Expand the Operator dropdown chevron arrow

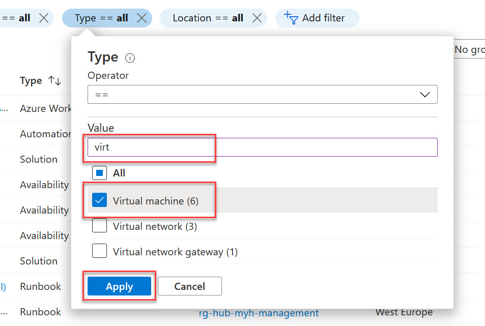coord(424,95)
